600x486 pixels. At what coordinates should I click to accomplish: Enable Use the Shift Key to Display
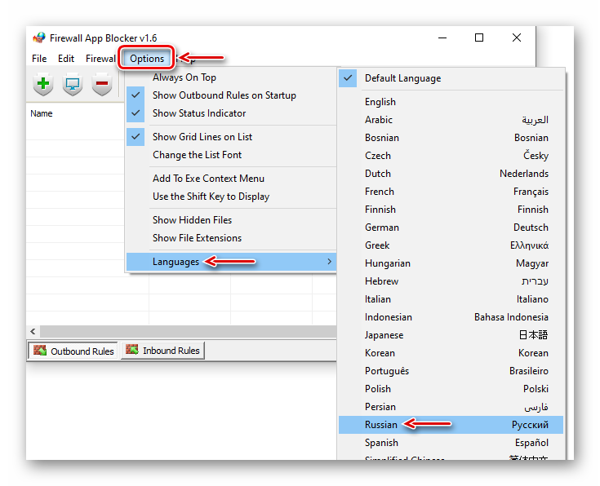tap(231, 197)
